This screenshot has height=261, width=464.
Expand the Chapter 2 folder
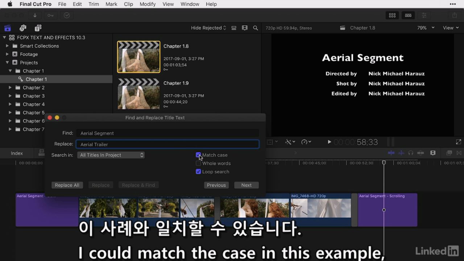pos(10,87)
